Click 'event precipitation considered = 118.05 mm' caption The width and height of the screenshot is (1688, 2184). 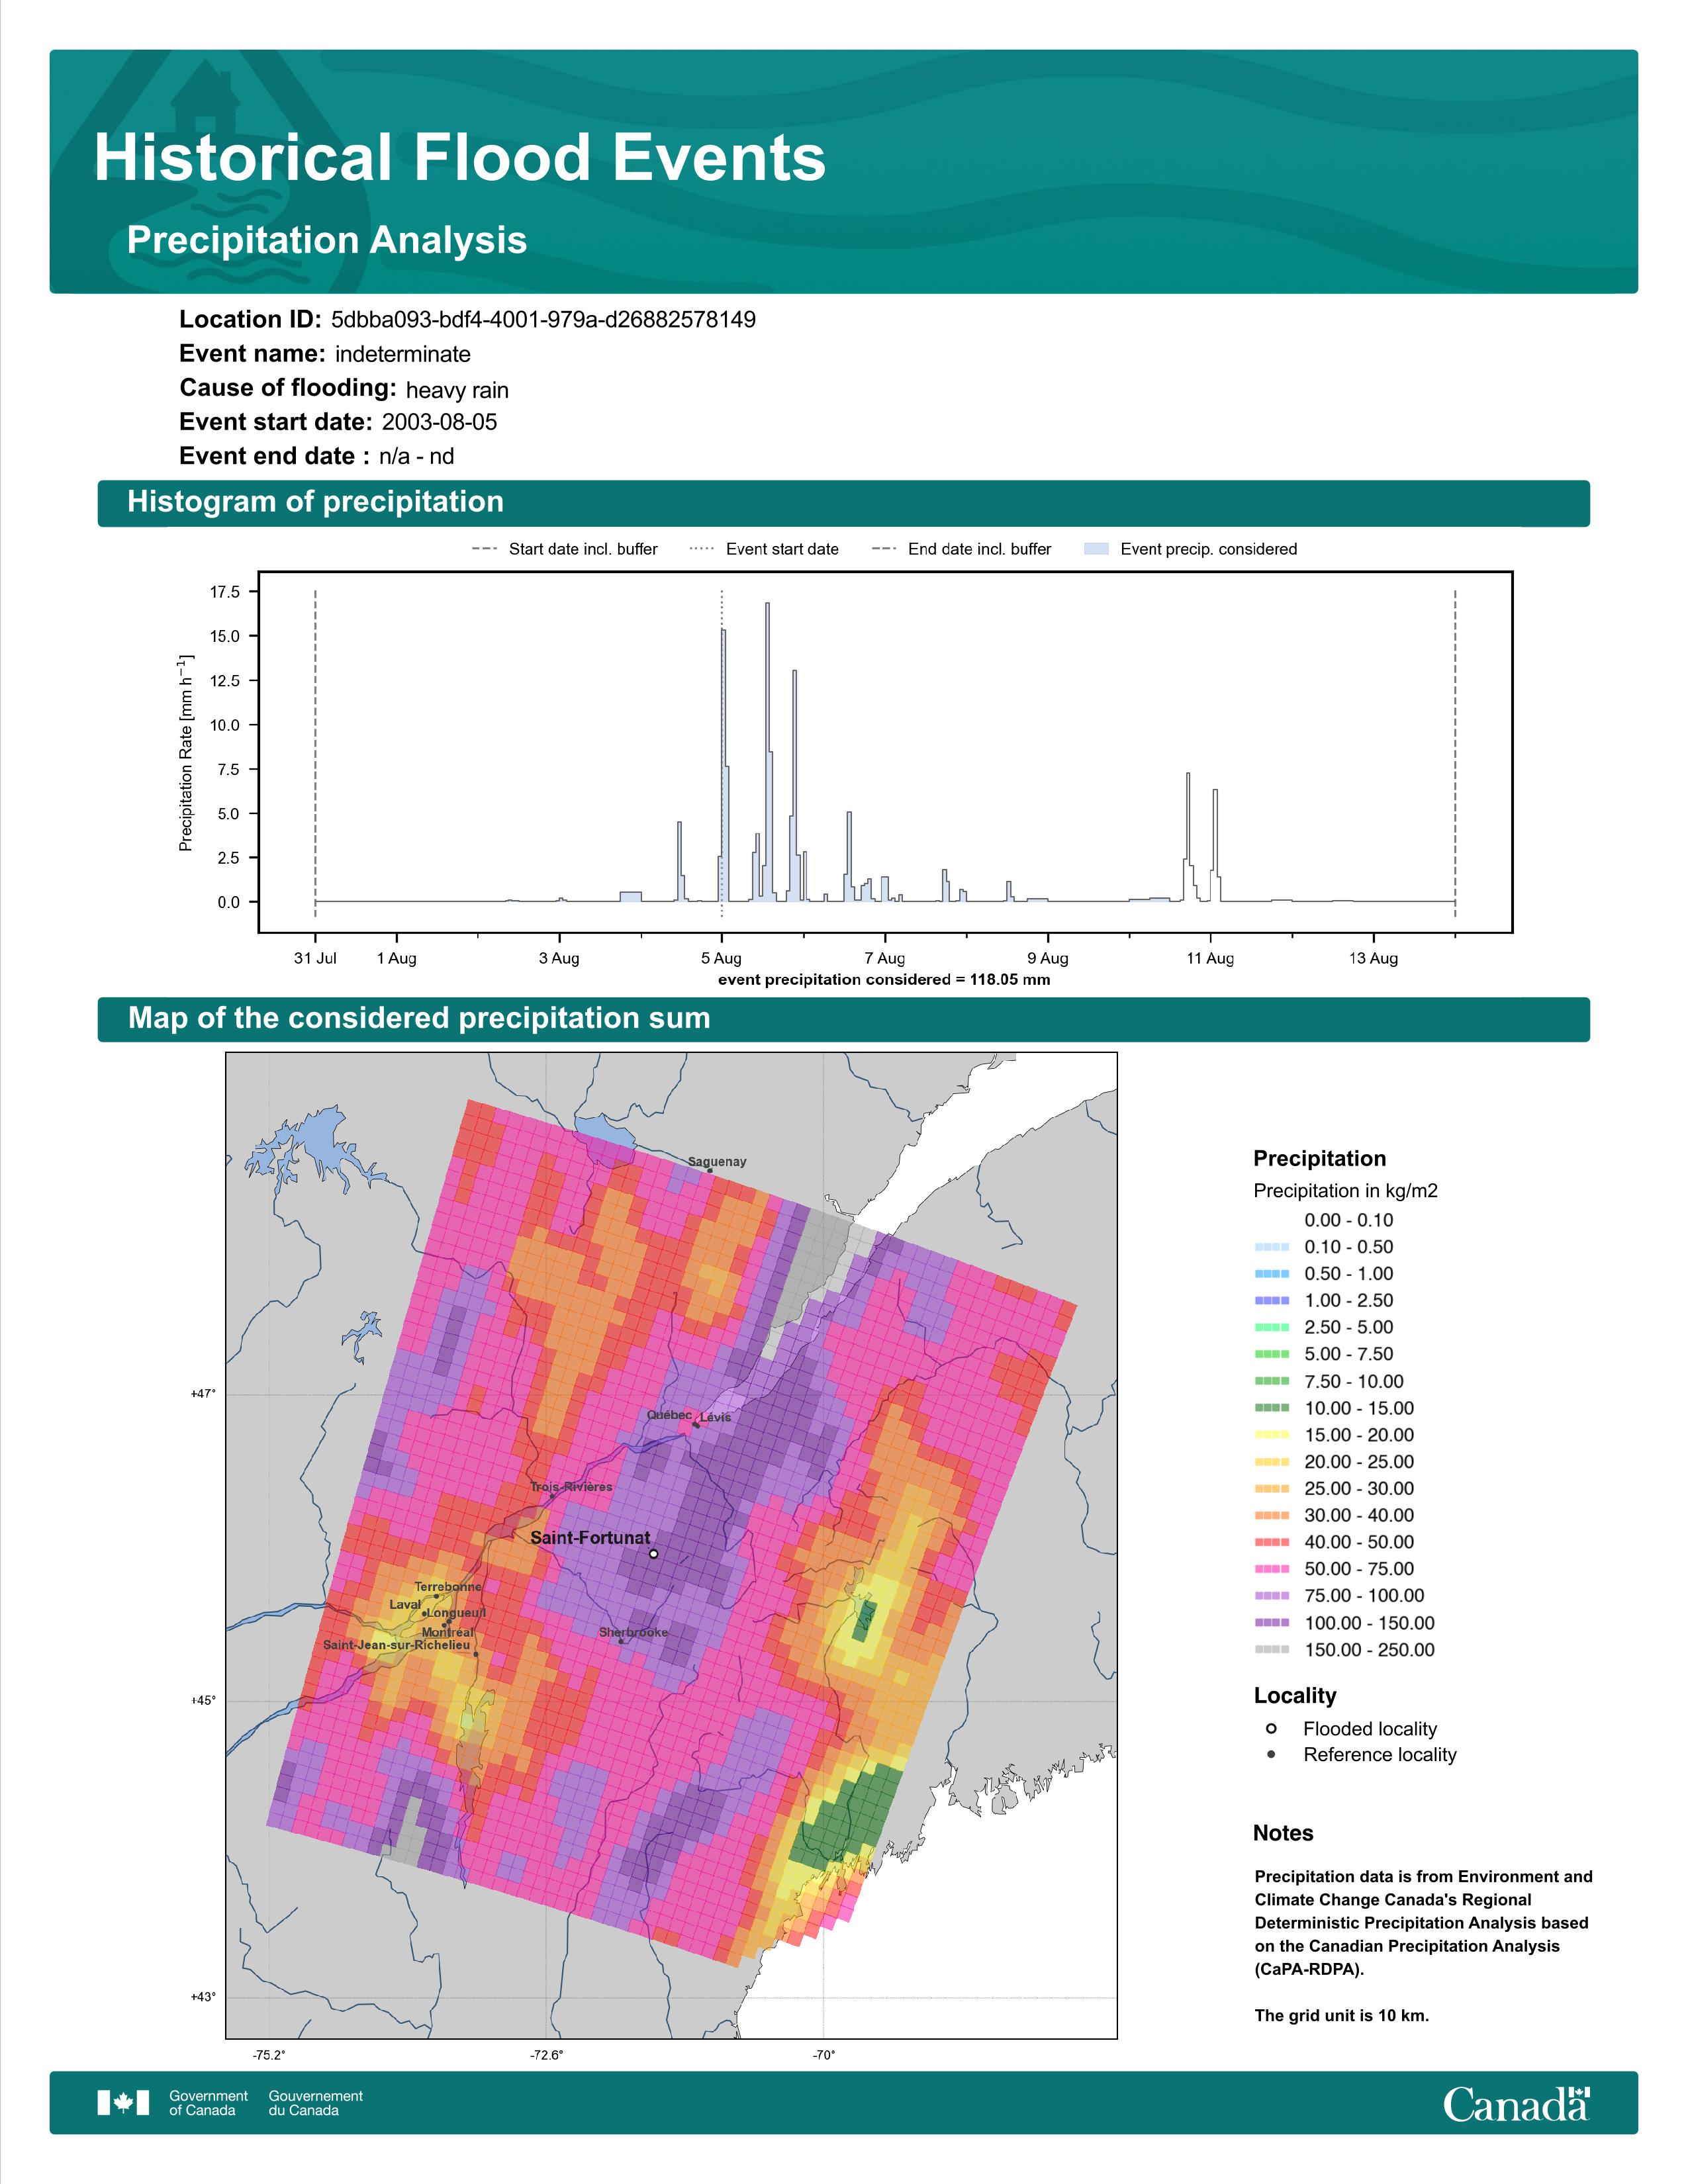click(884, 979)
